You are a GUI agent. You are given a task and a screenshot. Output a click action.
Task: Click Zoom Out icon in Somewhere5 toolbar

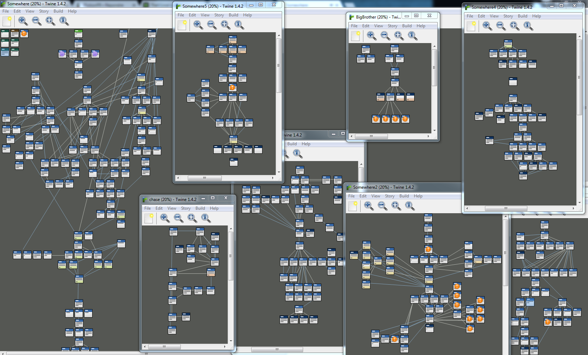[212, 25]
